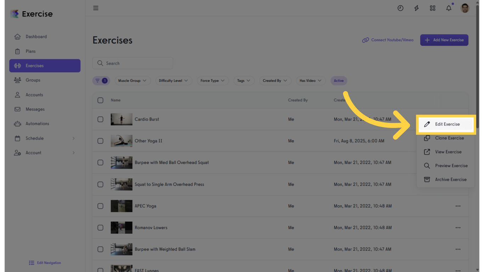
Task: Click the clock history icon in header
Action: (x=400, y=8)
